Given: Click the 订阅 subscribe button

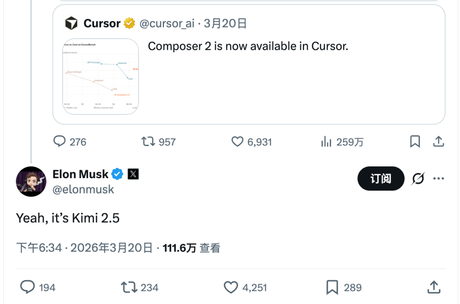Looking at the screenshot, I should coord(380,179).
